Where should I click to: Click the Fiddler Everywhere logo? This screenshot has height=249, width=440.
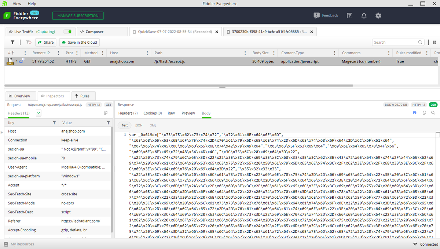tap(21, 15)
